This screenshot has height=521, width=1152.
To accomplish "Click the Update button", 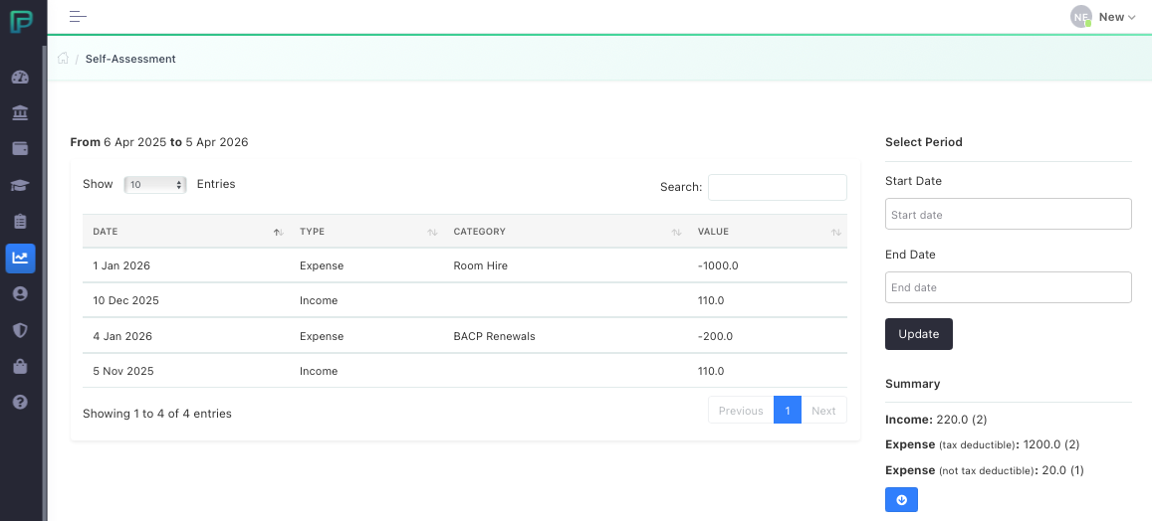I will (x=918, y=334).
